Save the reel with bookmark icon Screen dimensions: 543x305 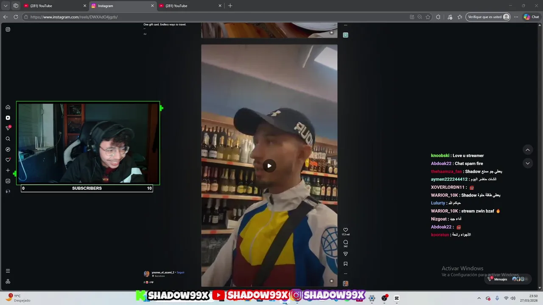tap(345, 264)
